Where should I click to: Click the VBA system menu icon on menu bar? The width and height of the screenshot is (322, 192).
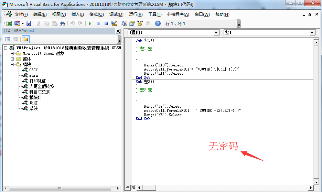(x=9, y=14)
